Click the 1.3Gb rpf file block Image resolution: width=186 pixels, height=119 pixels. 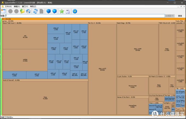(x=76, y=67)
